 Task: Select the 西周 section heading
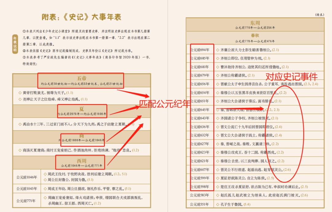coord(81,161)
